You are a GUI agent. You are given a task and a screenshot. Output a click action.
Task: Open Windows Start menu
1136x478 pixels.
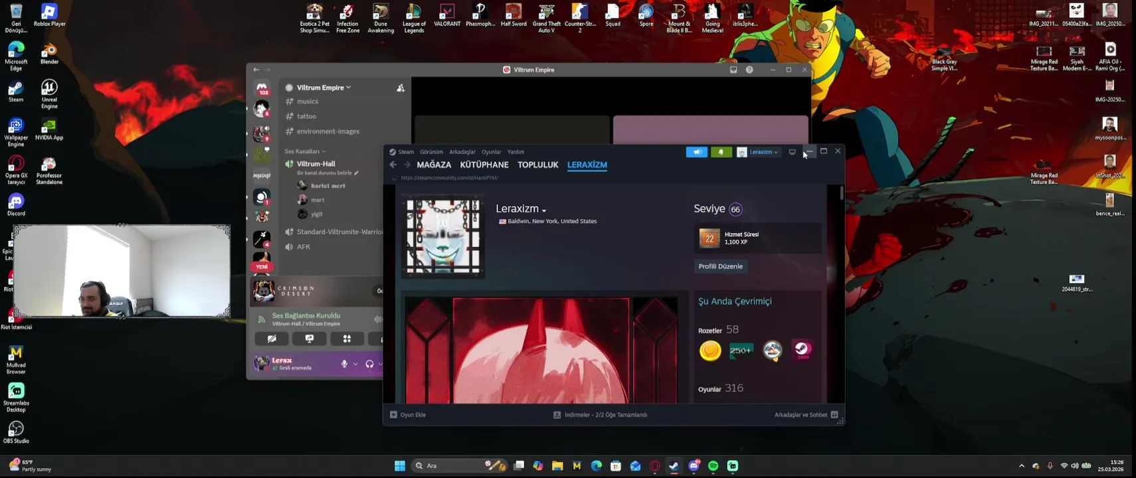pos(400,466)
